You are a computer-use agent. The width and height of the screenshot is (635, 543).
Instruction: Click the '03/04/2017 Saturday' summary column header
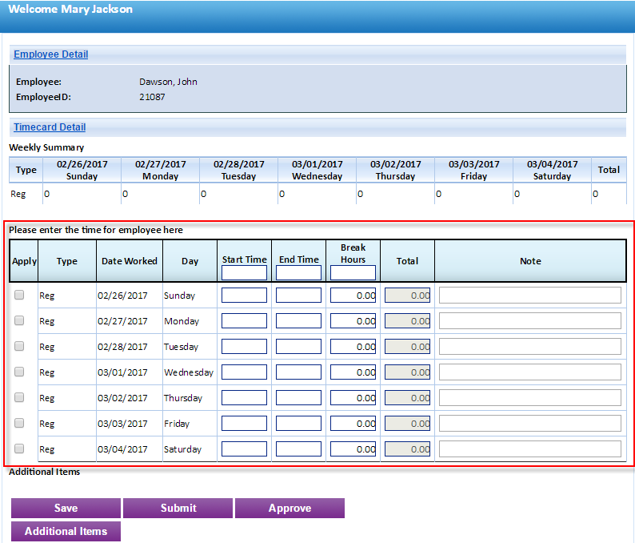tap(552, 170)
